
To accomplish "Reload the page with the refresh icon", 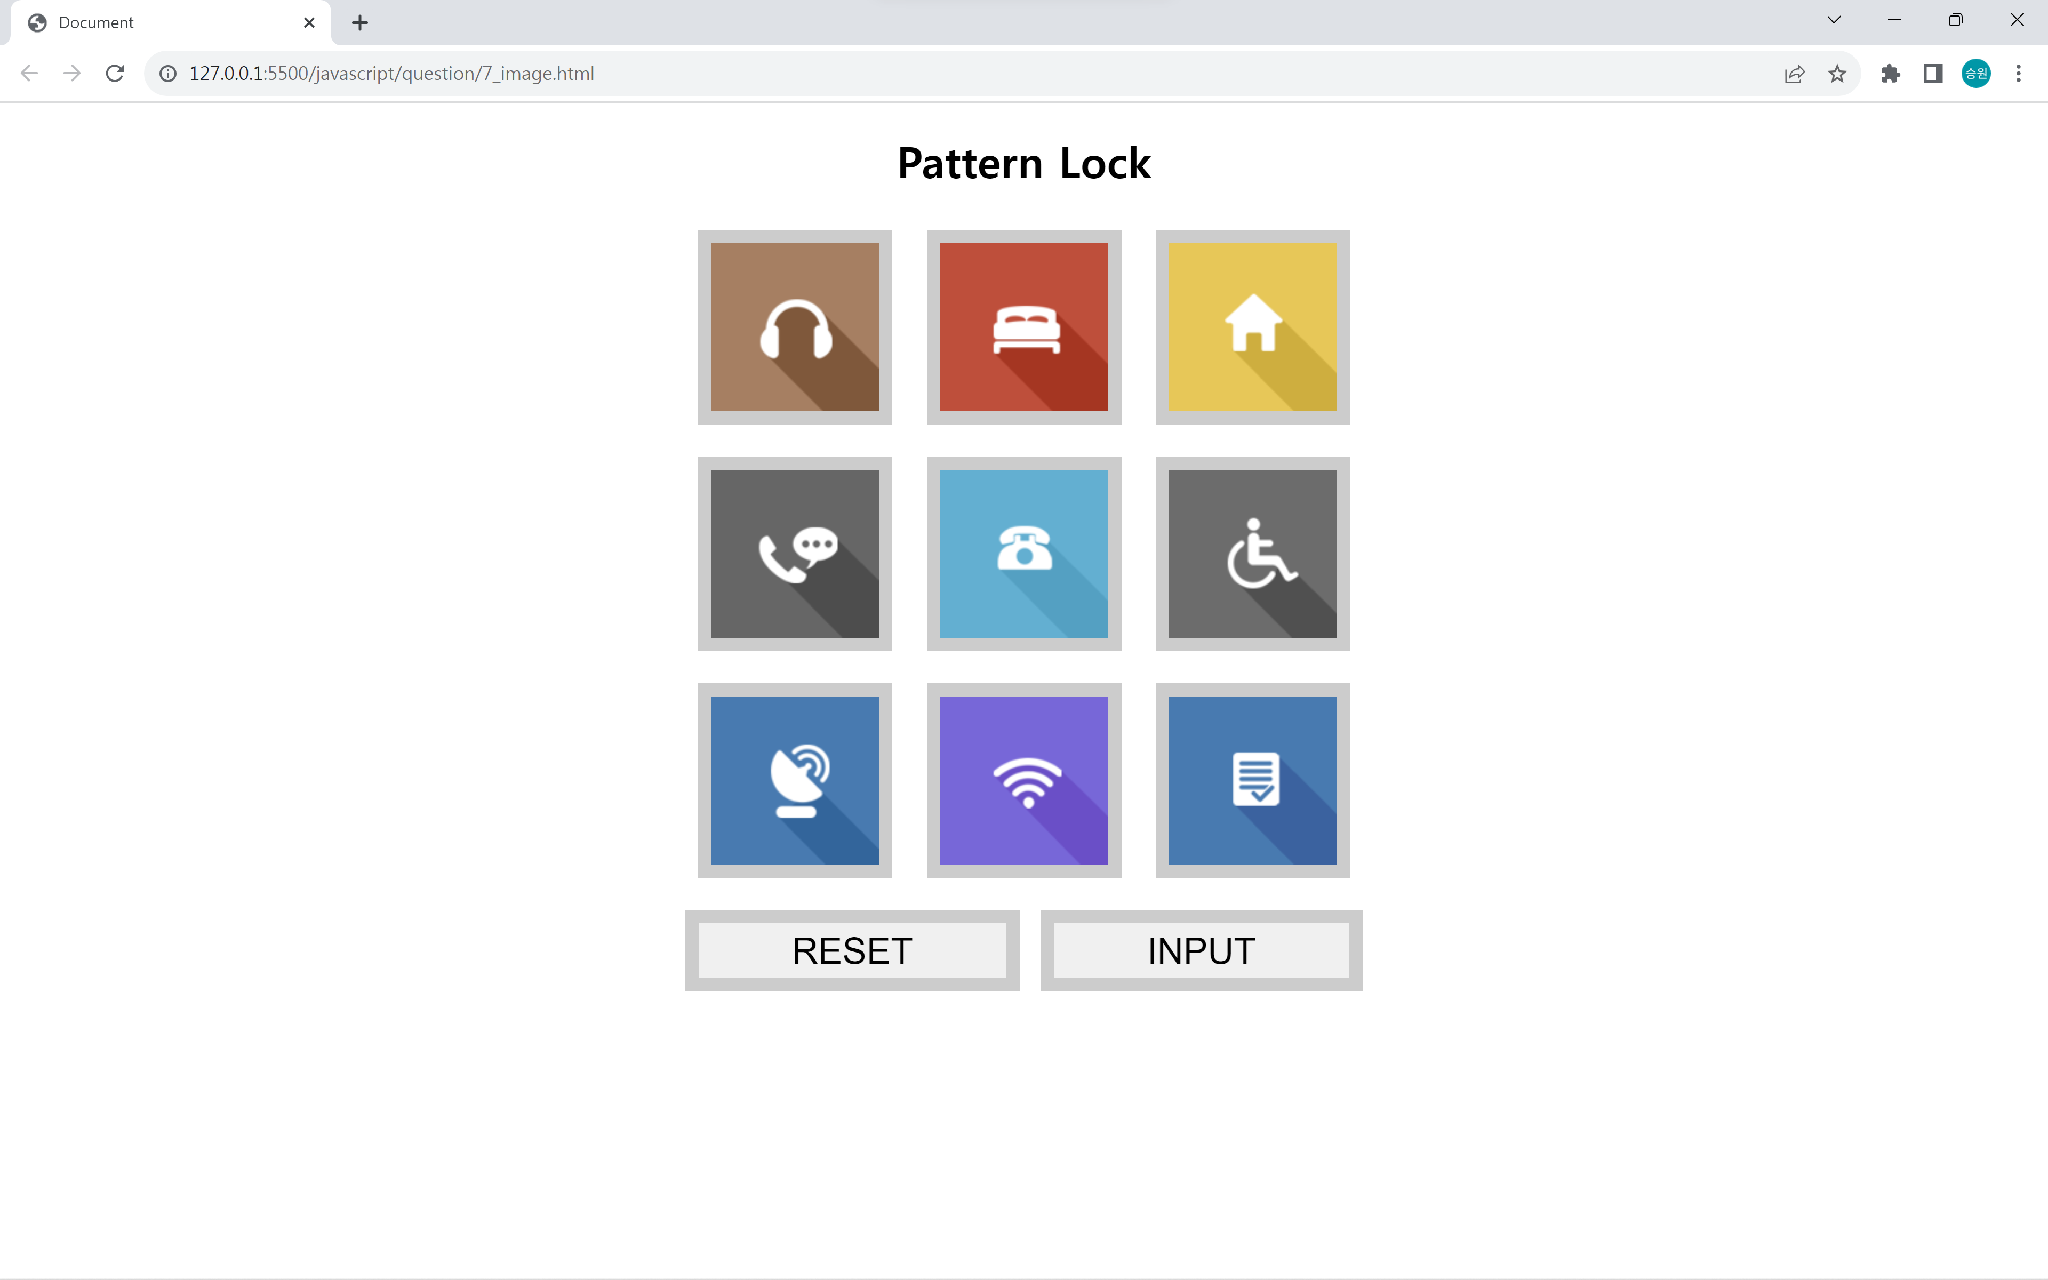I will pyautogui.click(x=115, y=74).
